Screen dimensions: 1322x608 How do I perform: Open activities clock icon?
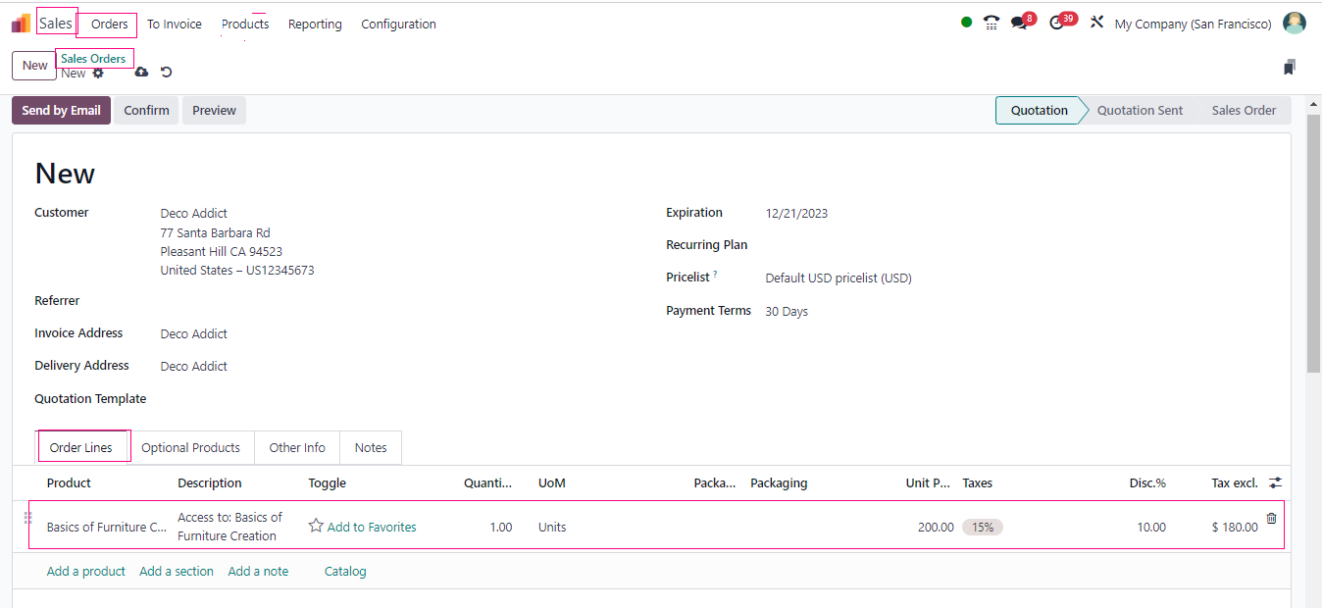point(1056,24)
